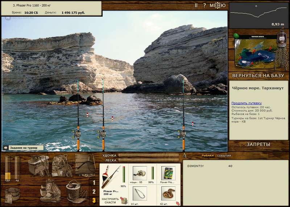The width and height of the screenshot is (290, 207).
Task: Click the arrow marker right of УДОЧКА bar
Action: coord(185,155)
